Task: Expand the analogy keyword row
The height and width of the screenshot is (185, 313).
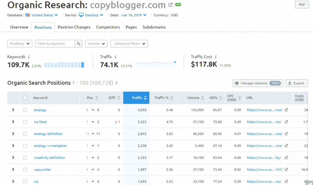Action: (13, 110)
